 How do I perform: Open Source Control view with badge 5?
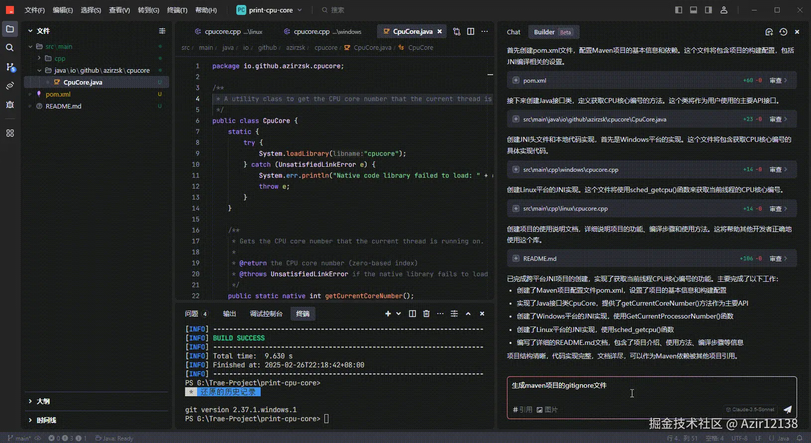[x=10, y=67]
